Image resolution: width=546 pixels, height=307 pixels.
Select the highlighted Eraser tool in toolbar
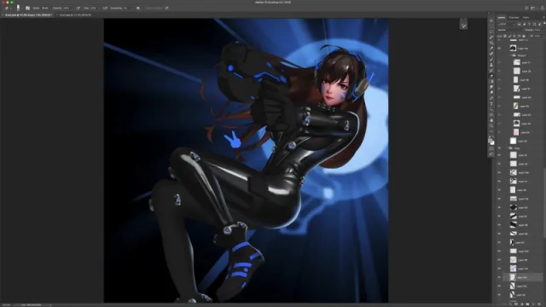pos(491,76)
